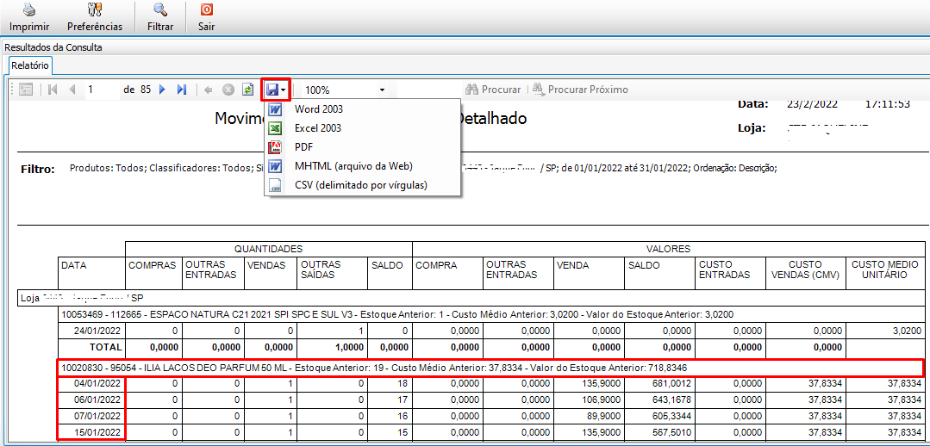Click the TOTAL row label
This screenshot has height=446, width=930.
(104, 346)
